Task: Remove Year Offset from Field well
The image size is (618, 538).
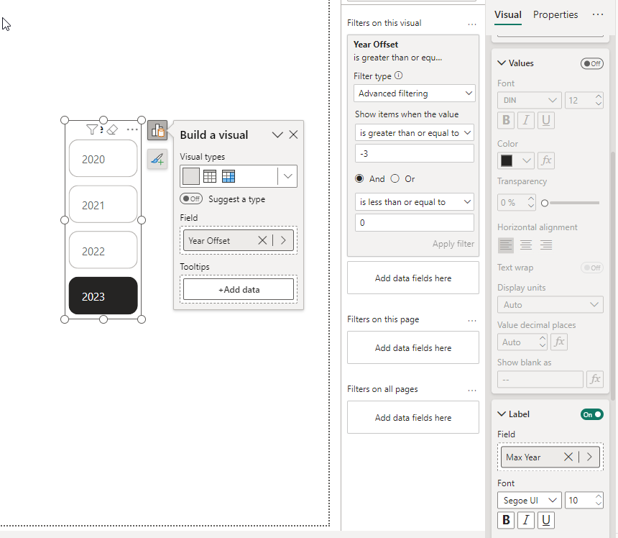Action: 262,240
